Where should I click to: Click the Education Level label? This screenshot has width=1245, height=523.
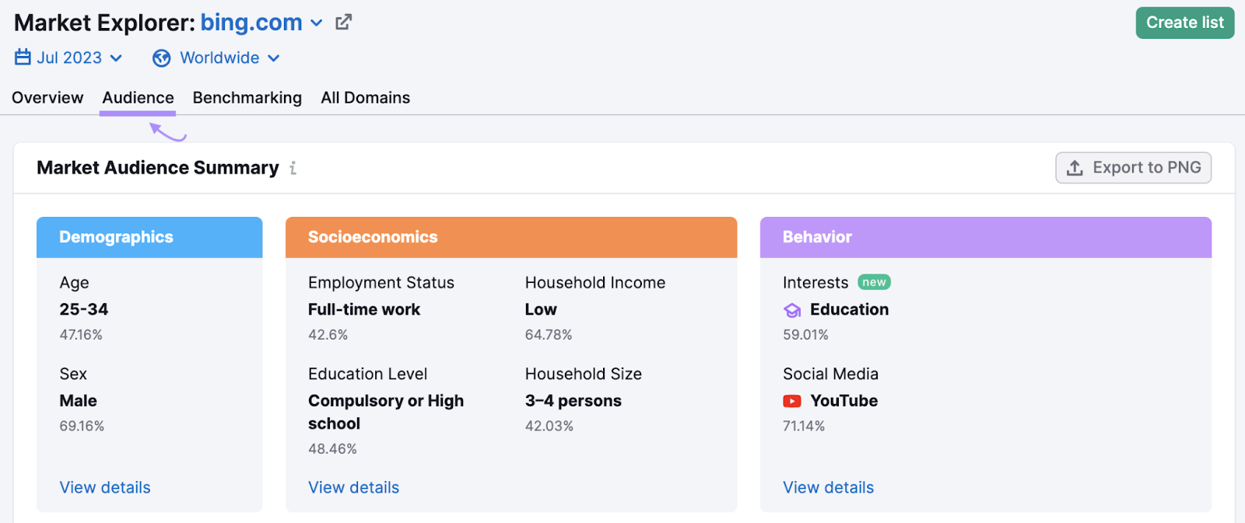click(x=367, y=374)
